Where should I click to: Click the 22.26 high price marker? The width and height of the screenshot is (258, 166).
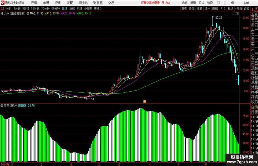click(219, 18)
